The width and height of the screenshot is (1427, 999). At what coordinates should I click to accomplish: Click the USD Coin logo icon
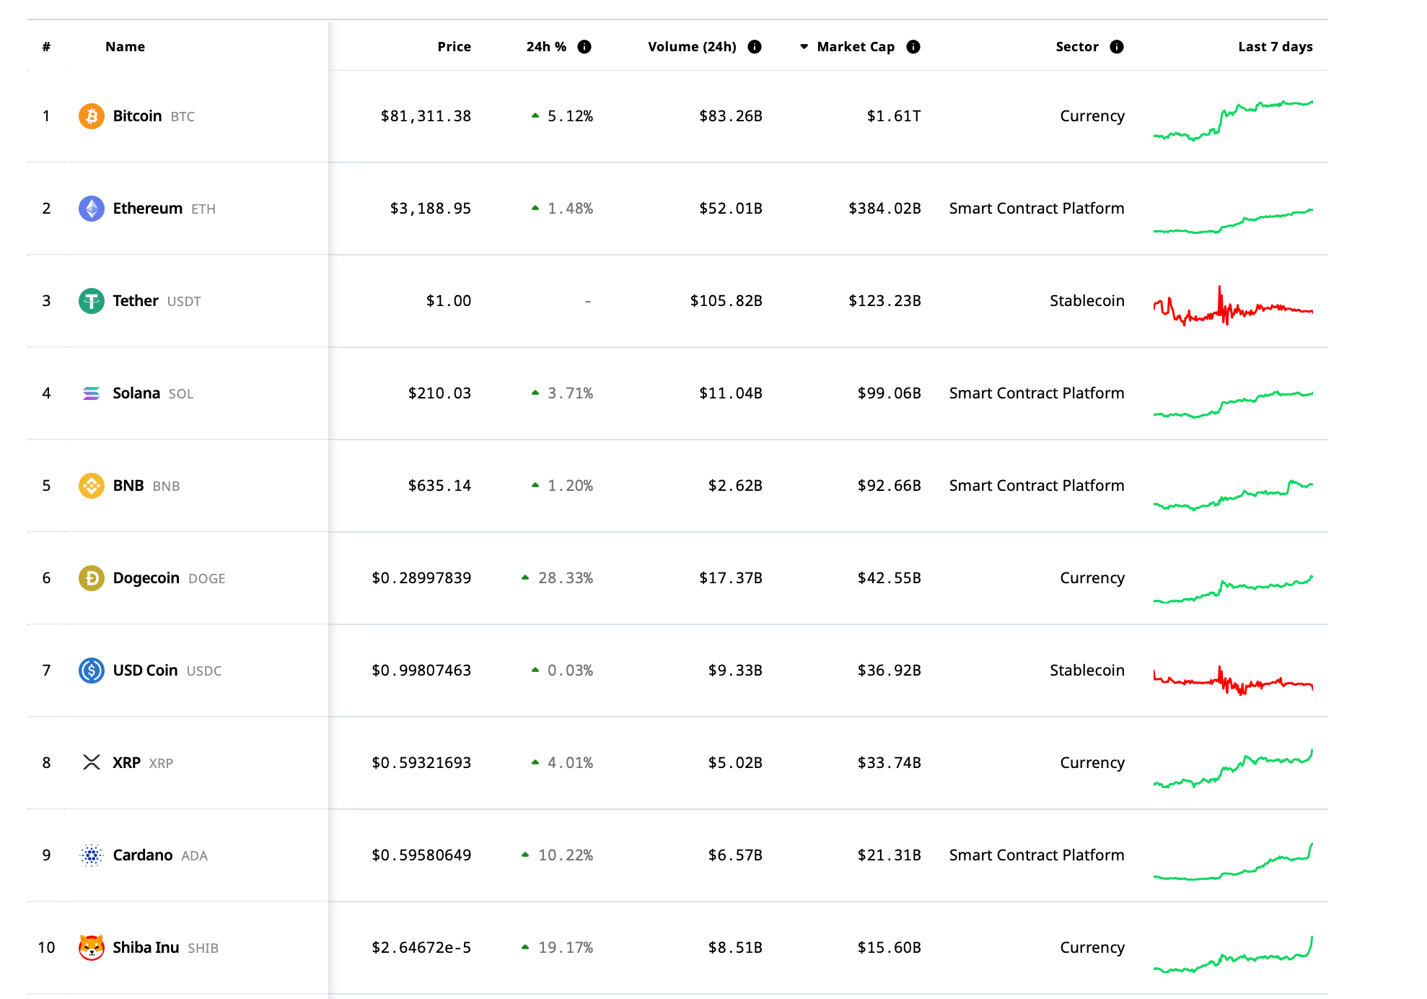[92, 671]
